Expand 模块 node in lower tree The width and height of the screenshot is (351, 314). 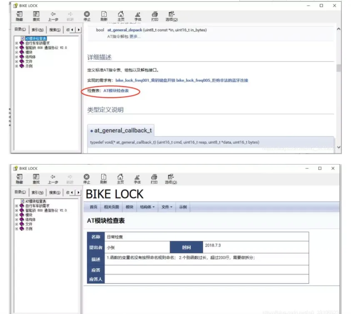(x=17, y=215)
